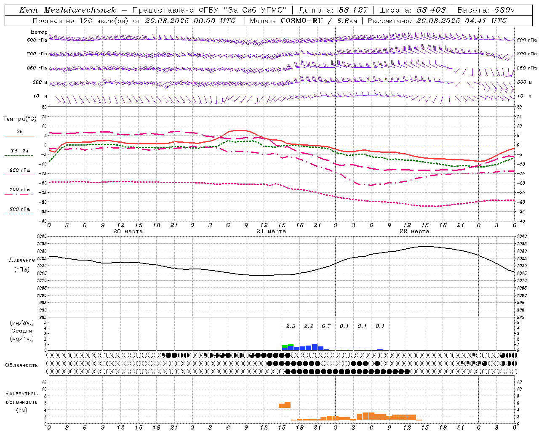Click the solid red 2м legend line sample

tap(19, 136)
